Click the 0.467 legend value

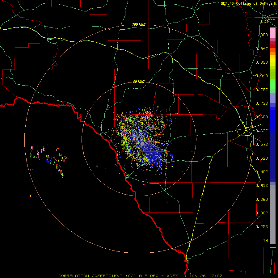pos(262,172)
